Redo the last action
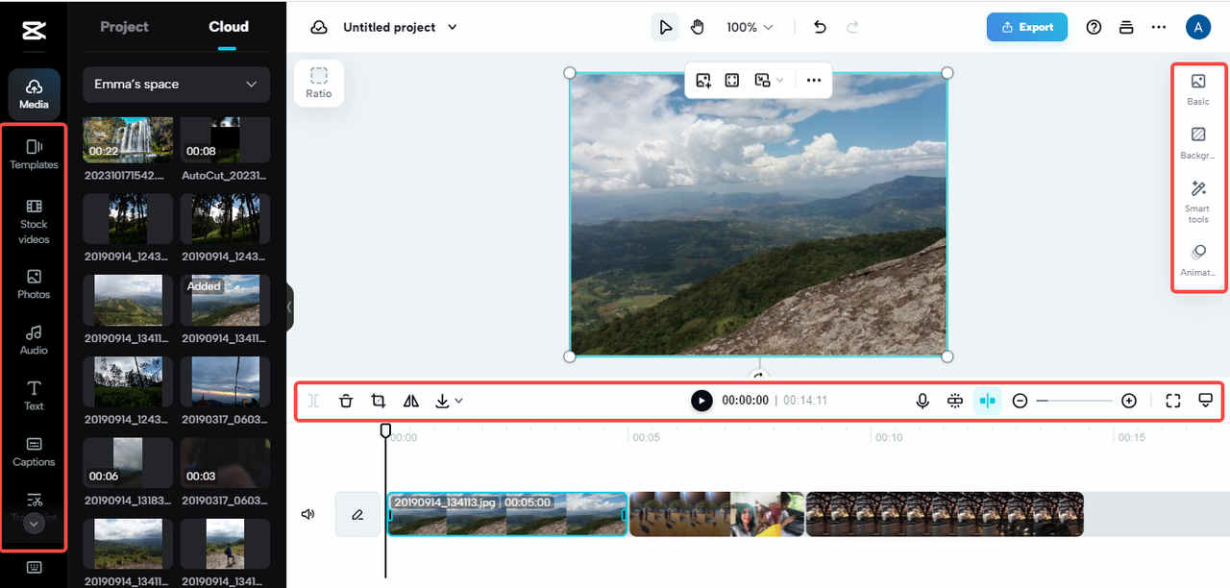The image size is (1230, 588). click(852, 27)
